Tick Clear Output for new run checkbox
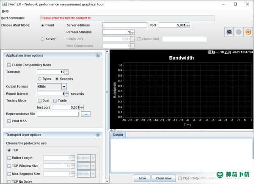 [180, 179]
